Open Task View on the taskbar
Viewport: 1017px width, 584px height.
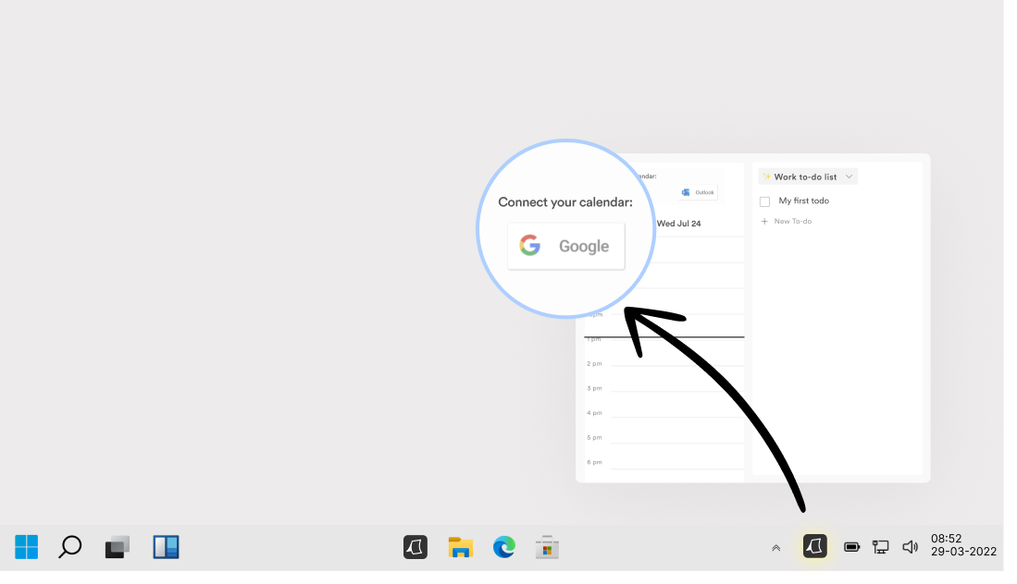coord(118,547)
